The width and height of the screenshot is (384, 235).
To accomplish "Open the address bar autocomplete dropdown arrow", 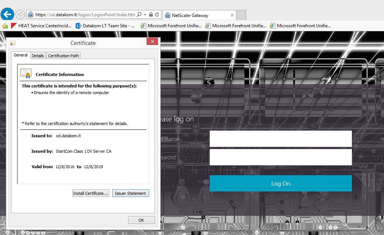I will click(145, 15).
